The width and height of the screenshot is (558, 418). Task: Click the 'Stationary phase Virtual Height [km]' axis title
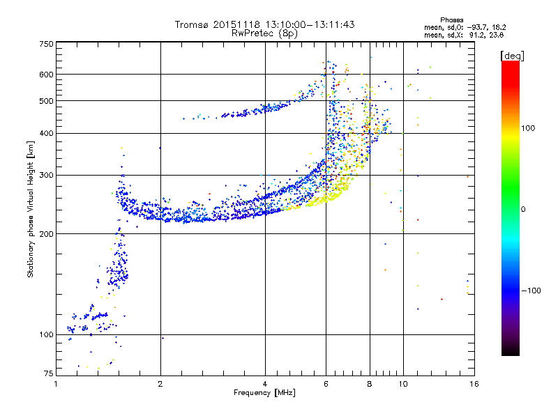(x=30, y=209)
